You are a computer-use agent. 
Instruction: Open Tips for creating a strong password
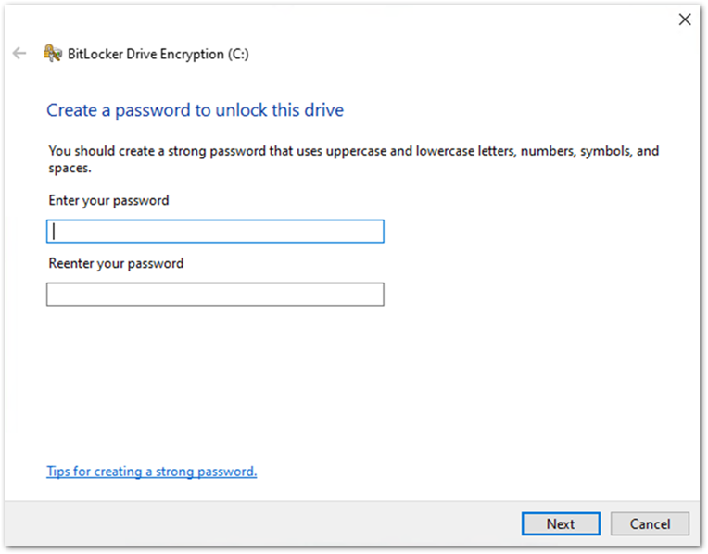(x=152, y=472)
